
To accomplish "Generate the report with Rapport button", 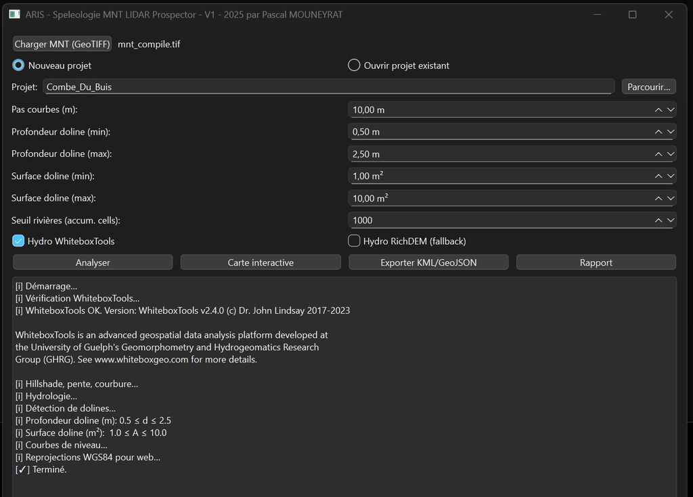I will click(596, 262).
